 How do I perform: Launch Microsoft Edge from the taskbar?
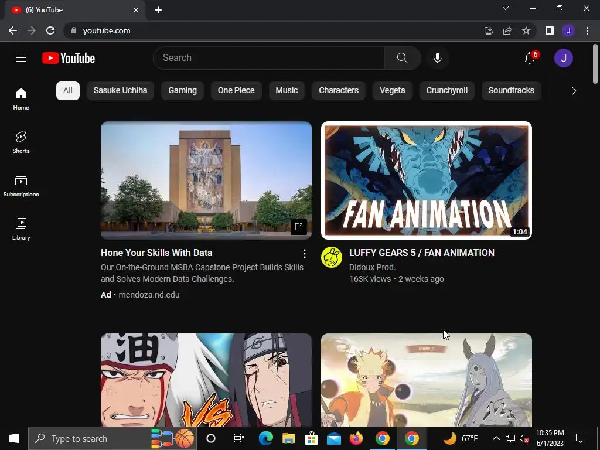(265, 438)
